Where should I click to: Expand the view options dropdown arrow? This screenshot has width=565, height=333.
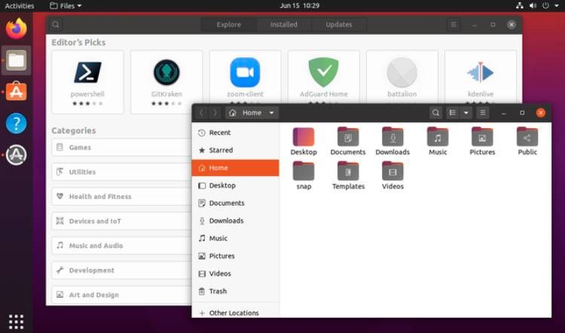[x=466, y=113]
